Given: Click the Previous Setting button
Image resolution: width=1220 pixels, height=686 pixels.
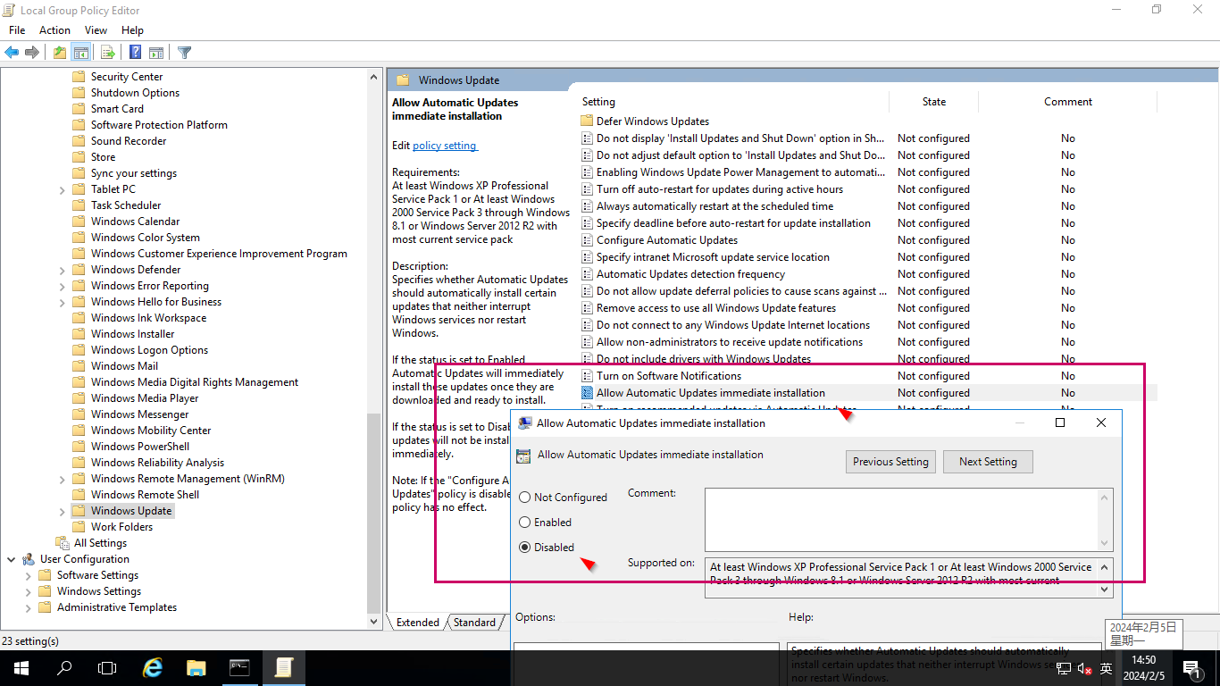Looking at the screenshot, I should 890,462.
